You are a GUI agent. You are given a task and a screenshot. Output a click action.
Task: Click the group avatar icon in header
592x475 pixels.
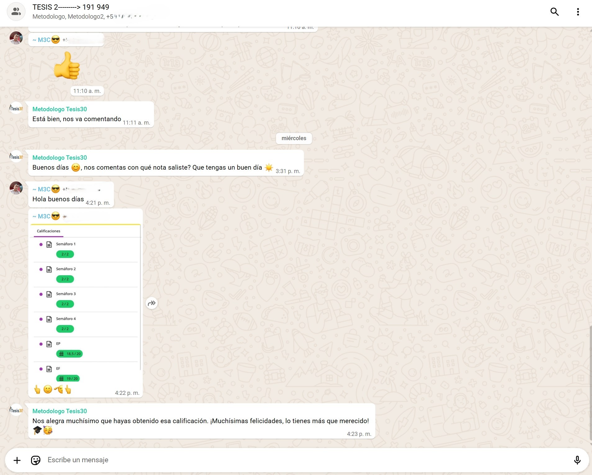click(16, 12)
